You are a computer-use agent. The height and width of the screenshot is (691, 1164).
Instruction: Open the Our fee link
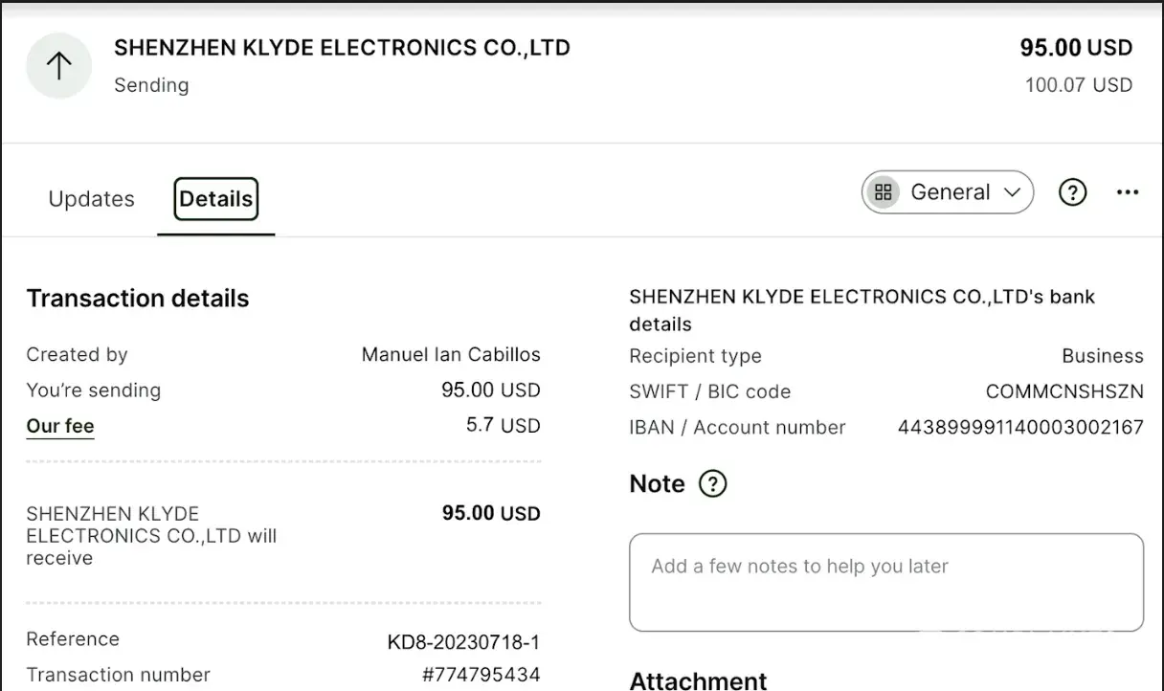pos(60,426)
